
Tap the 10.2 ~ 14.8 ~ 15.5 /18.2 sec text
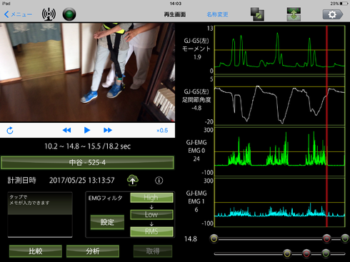(87, 146)
